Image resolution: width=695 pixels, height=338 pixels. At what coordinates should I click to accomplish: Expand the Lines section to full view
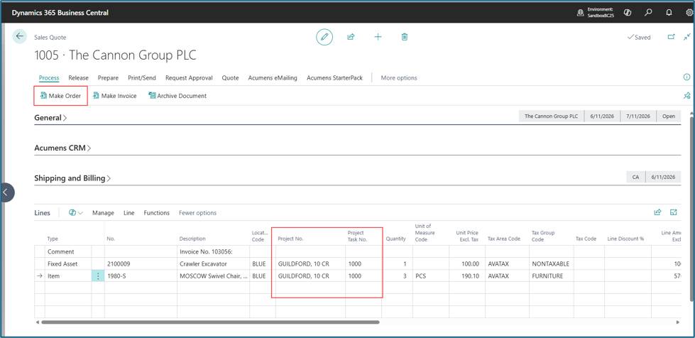pyautogui.click(x=674, y=212)
